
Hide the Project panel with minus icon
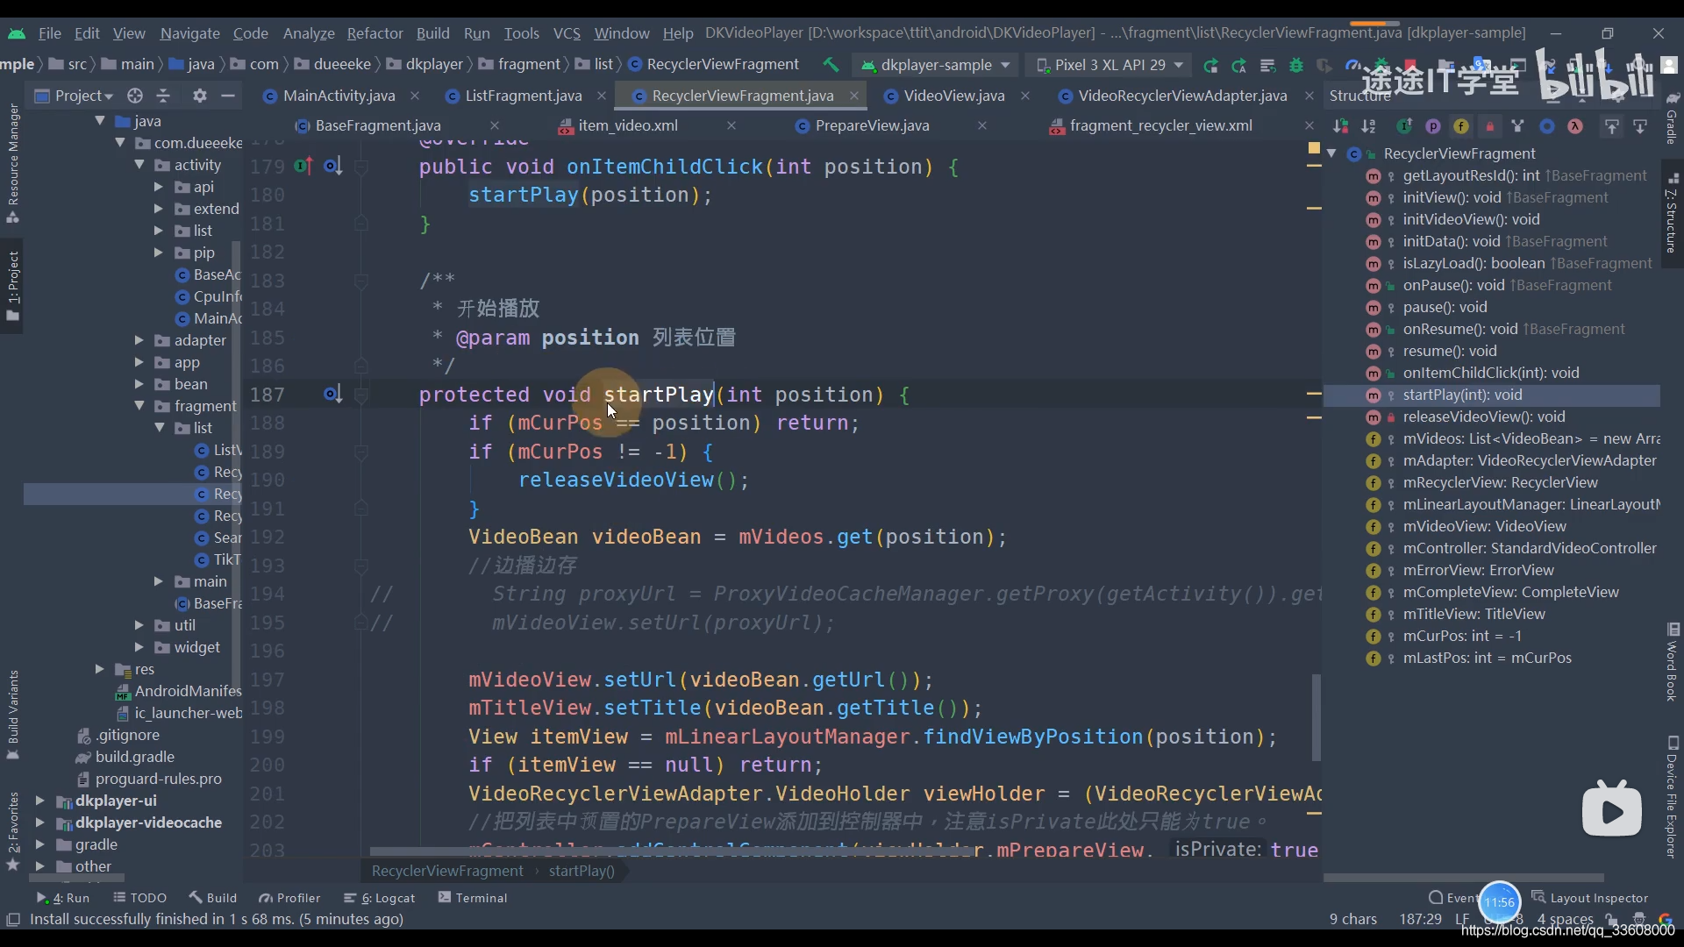point(228,96)
